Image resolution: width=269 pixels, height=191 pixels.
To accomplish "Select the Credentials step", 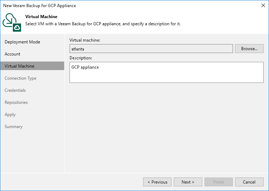I will [x=15, y=90].
